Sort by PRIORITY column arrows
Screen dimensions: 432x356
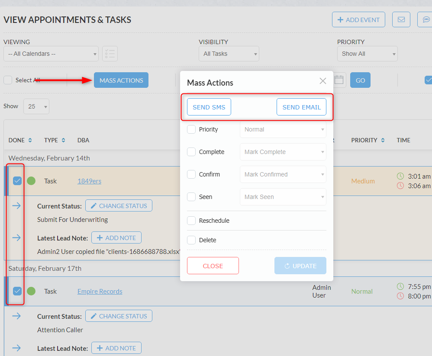[383, 140]
